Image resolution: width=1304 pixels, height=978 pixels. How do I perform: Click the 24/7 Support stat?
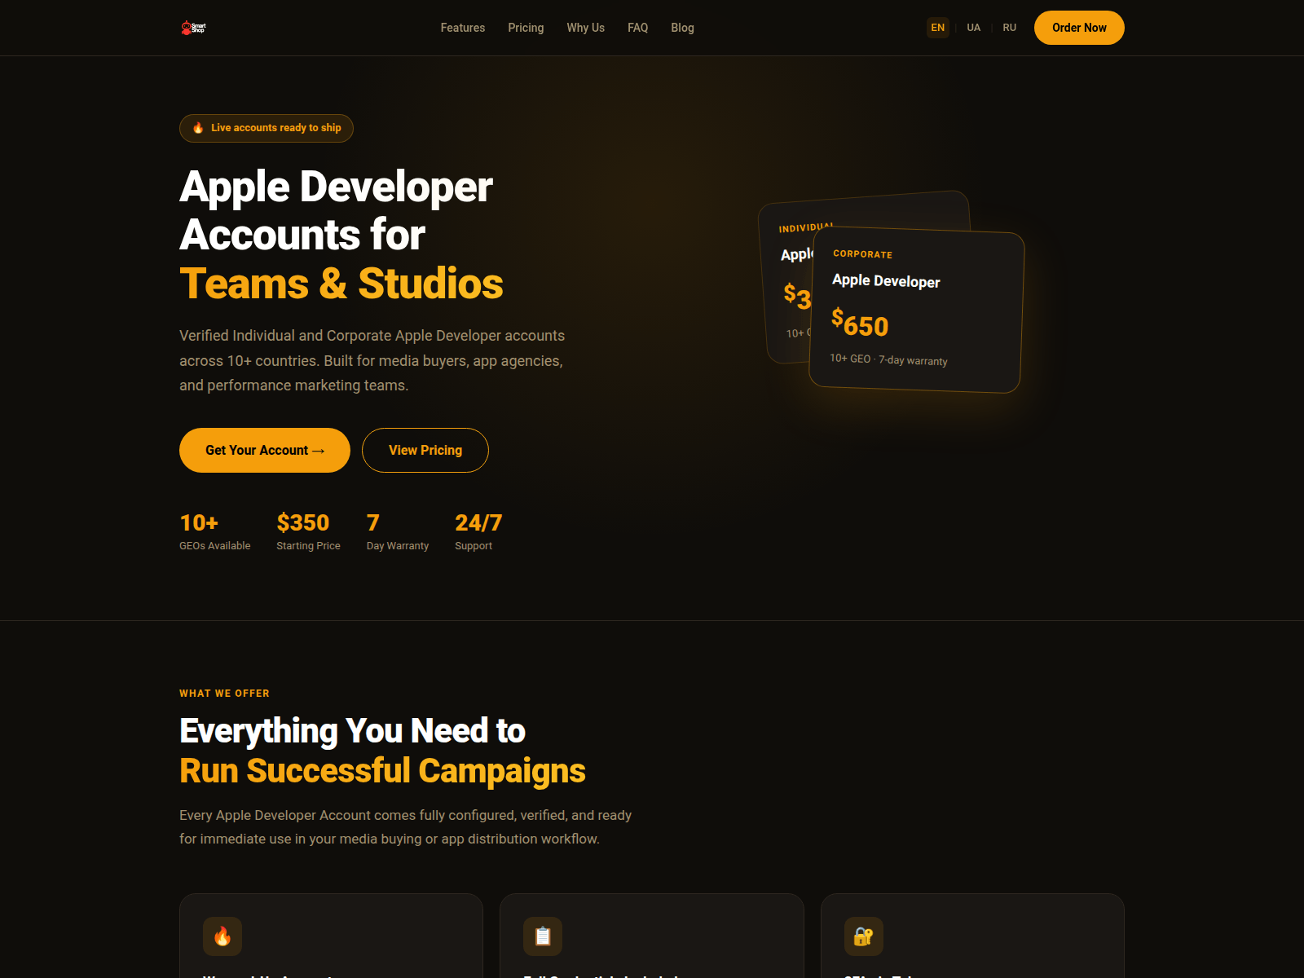(x=478, y=531)
